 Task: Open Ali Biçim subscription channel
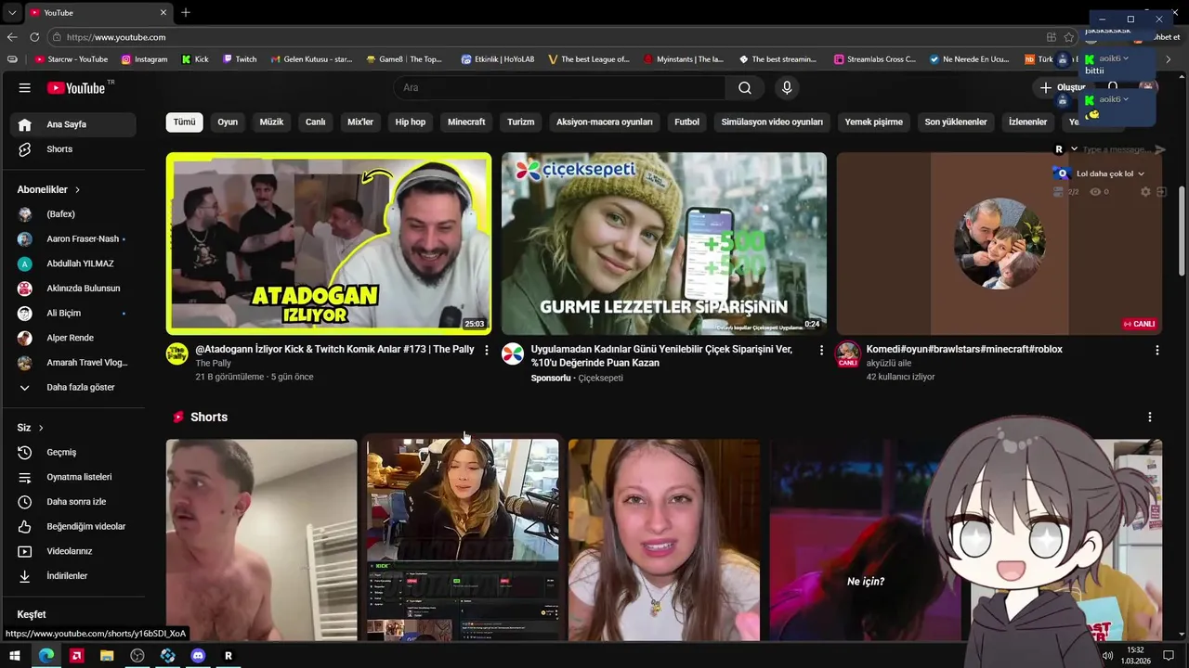click(x=74, y=314)
